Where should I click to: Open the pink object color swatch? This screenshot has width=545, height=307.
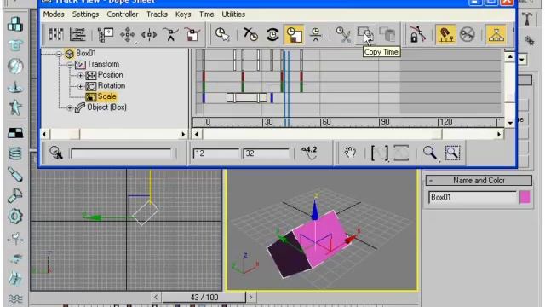pyautogui.click(x=525, y=197)
